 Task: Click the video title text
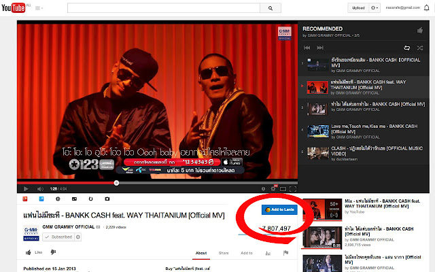[124, 216]
